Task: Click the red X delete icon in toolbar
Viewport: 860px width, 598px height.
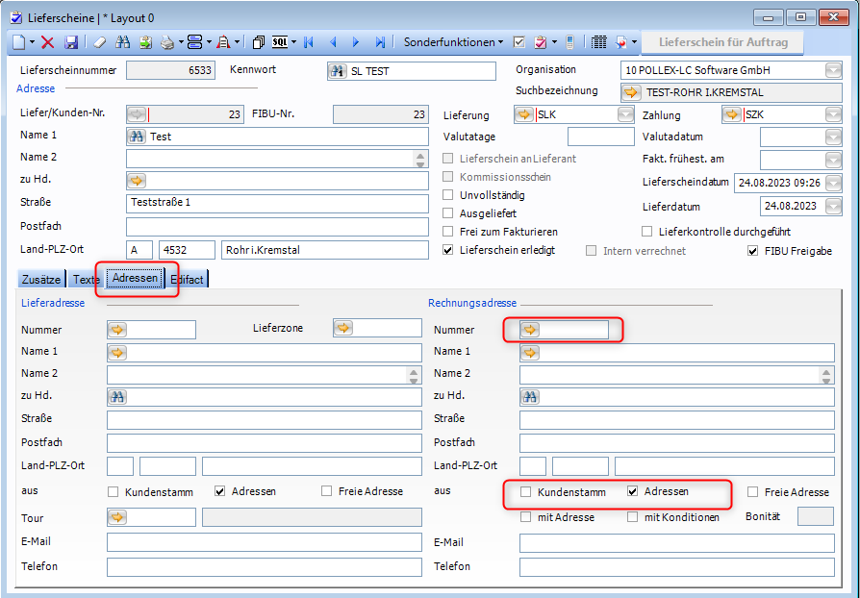Action: [x=48, y=42]
